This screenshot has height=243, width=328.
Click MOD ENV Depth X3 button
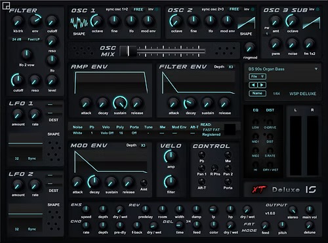coord(143,145)
